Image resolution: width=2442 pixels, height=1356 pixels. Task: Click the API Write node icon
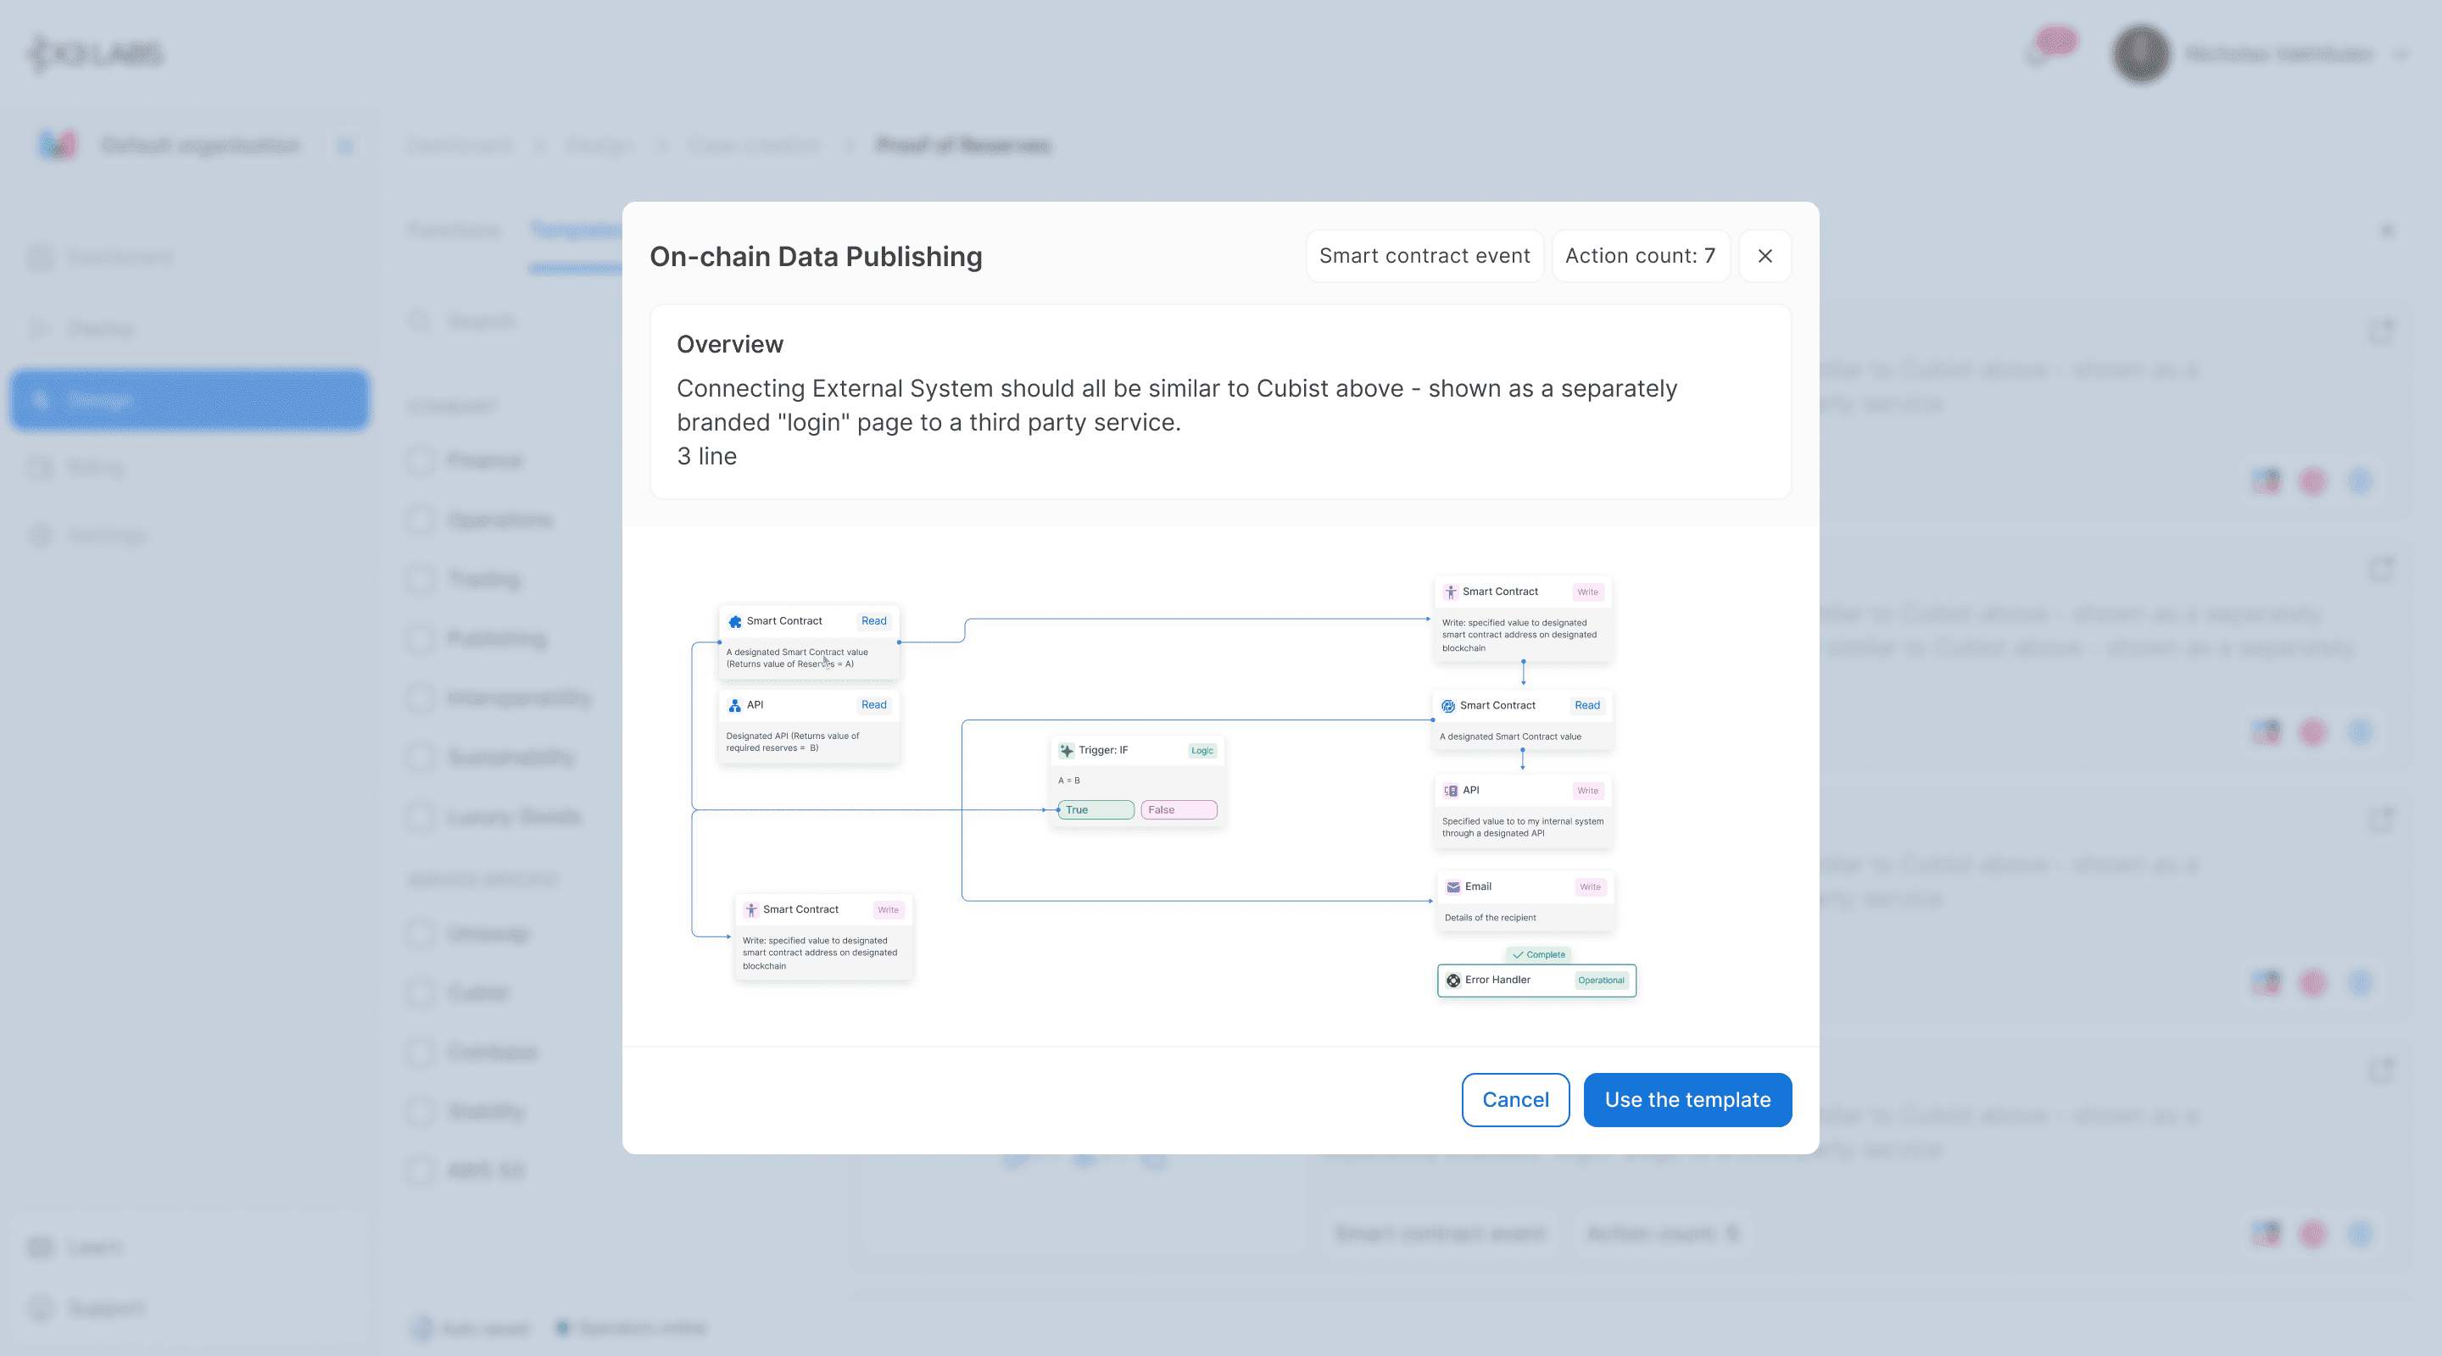point(1451,790)
